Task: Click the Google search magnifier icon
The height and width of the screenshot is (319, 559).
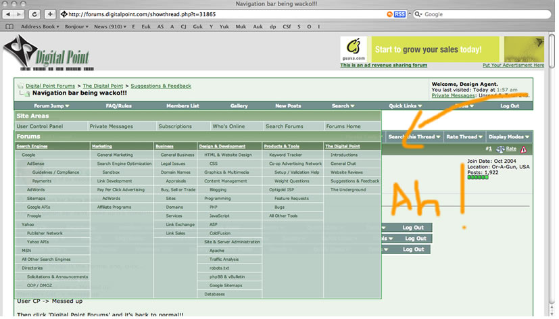Action: [418, 14]
